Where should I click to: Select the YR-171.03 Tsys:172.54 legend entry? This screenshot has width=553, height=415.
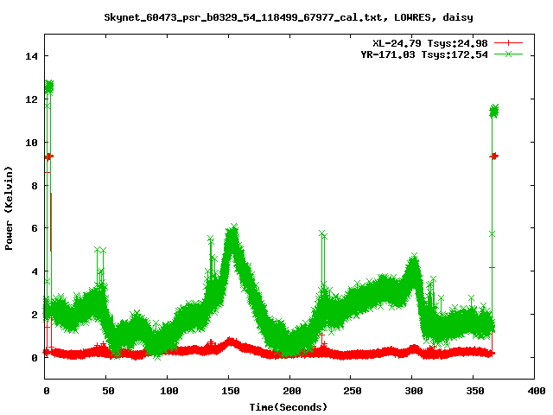pyautogui.click(x=424, y=54)
